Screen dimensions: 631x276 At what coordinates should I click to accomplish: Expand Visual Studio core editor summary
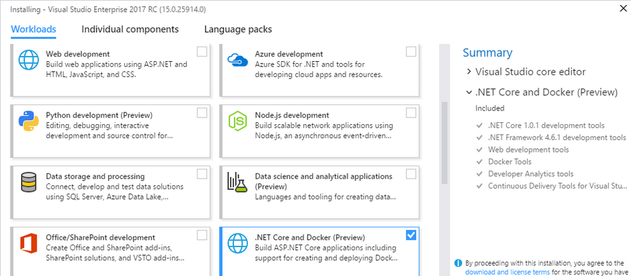469,72
